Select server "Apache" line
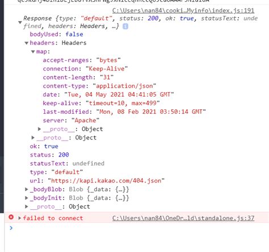The width and height of the screenshot is (269, 252). [71, 121]
